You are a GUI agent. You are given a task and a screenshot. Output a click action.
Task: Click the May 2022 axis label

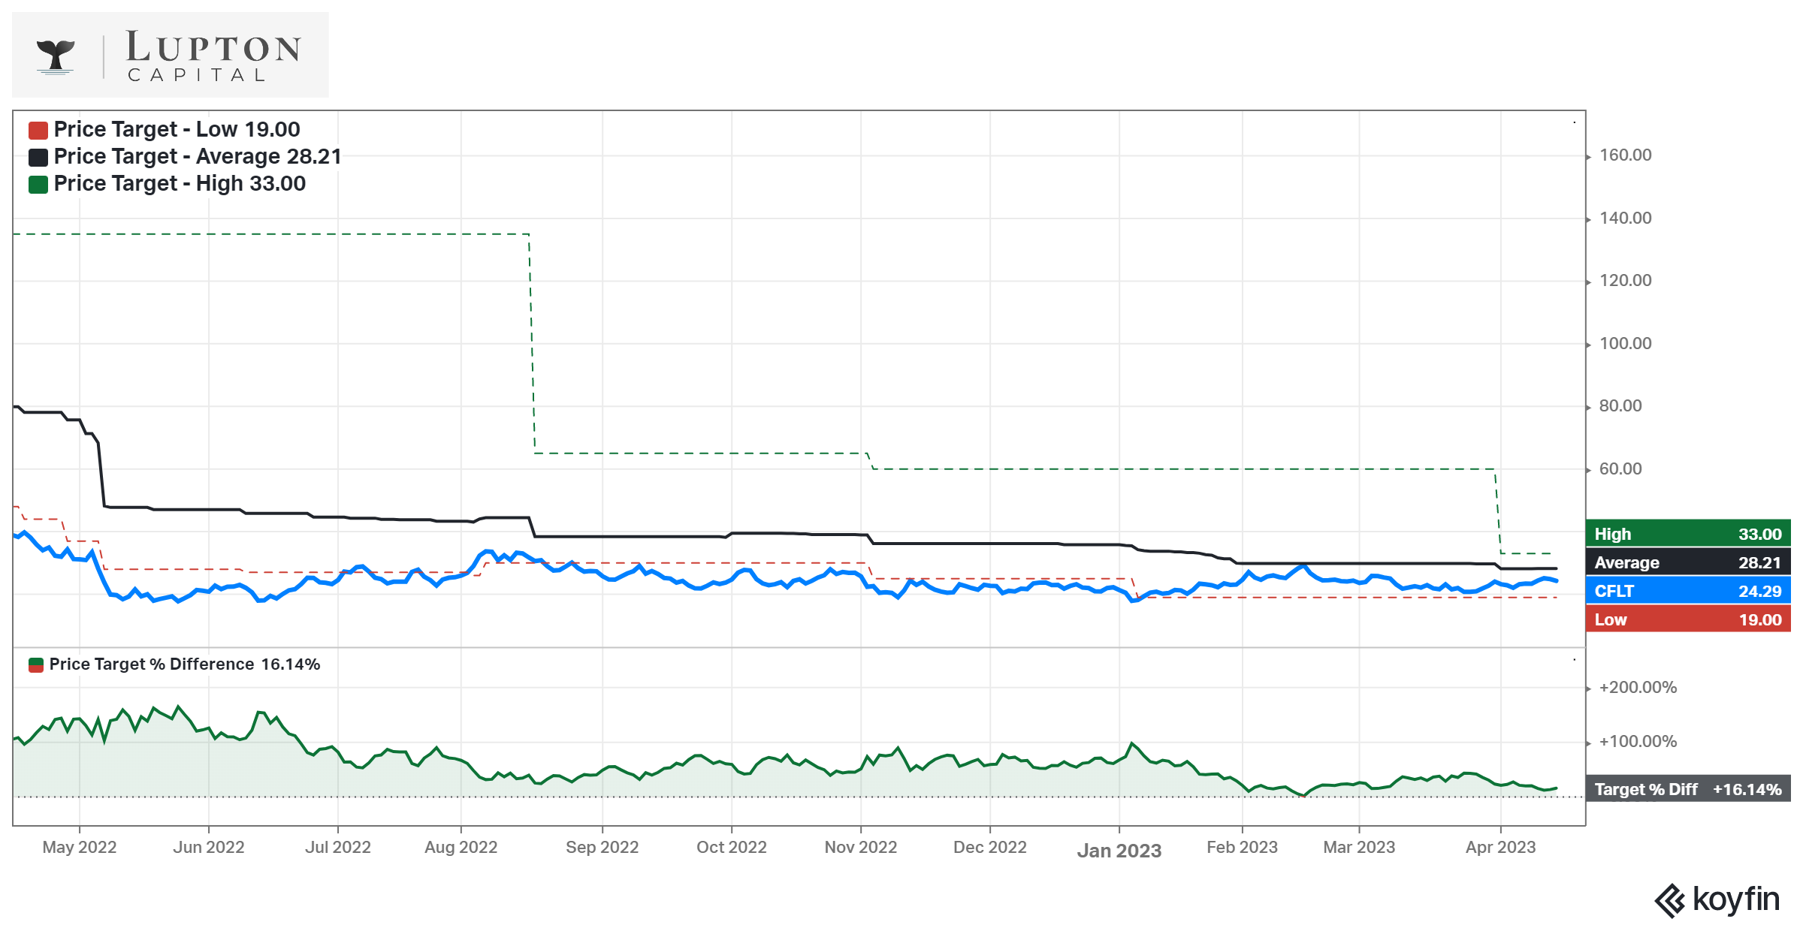click(78, 847)
